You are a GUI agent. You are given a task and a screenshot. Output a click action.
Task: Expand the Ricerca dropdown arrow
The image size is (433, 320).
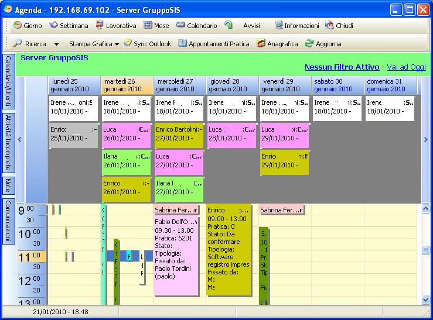click(x=56, y=44)
